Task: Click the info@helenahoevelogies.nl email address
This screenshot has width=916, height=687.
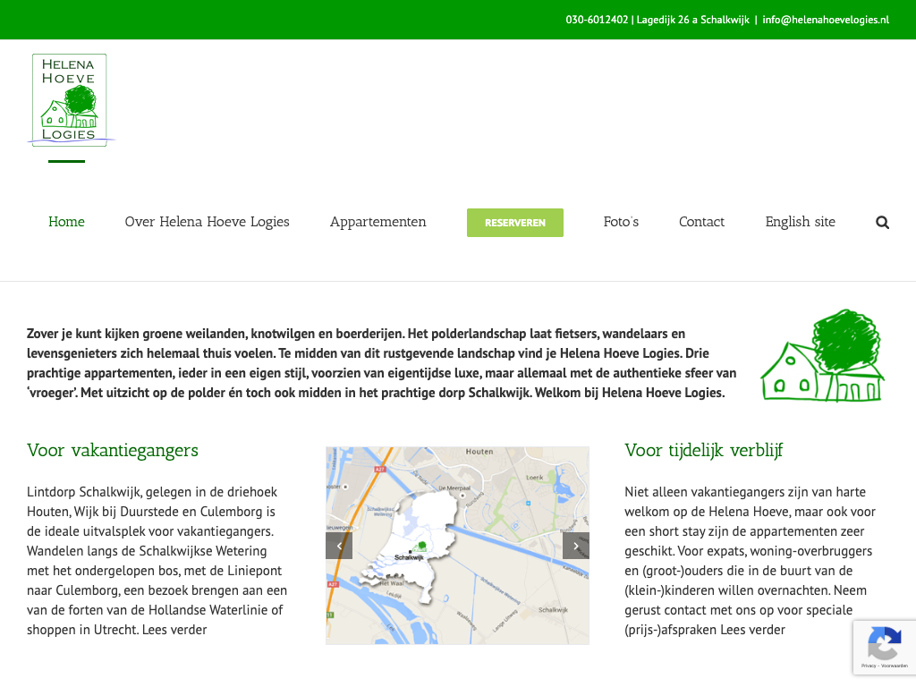Action: point(825,20)
